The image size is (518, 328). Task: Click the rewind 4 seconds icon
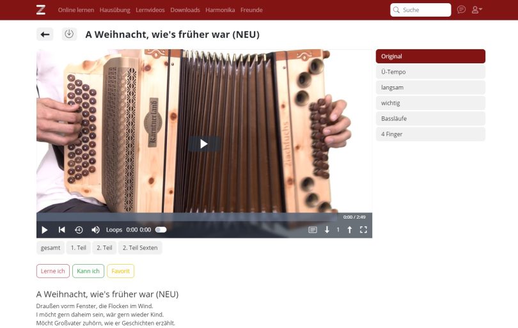(79, 230)
